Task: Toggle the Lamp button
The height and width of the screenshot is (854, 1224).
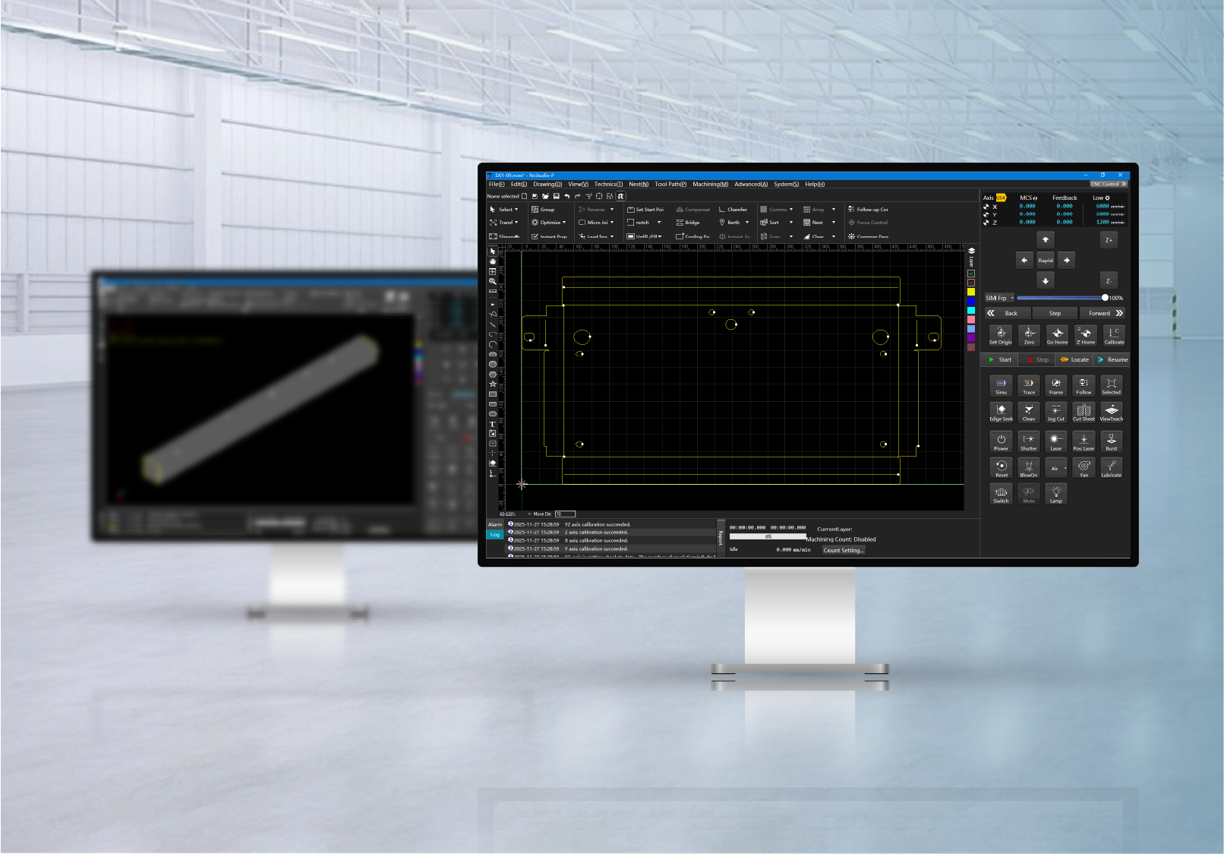Action: (1055, 494)
